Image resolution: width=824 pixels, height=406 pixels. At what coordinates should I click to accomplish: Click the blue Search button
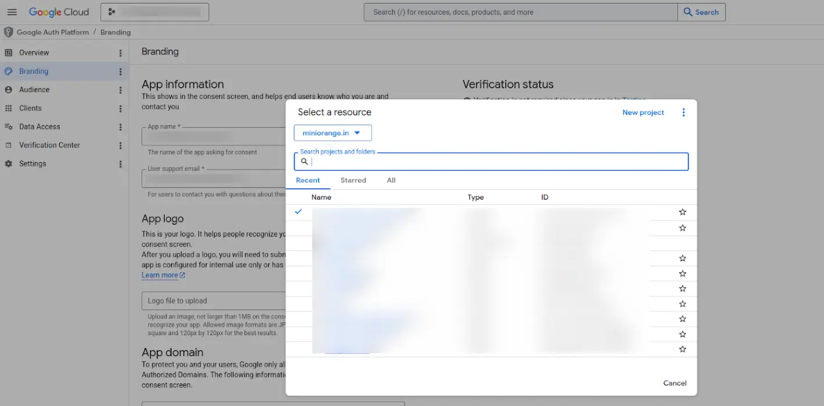pyautogui.click(x=701, y=12)
